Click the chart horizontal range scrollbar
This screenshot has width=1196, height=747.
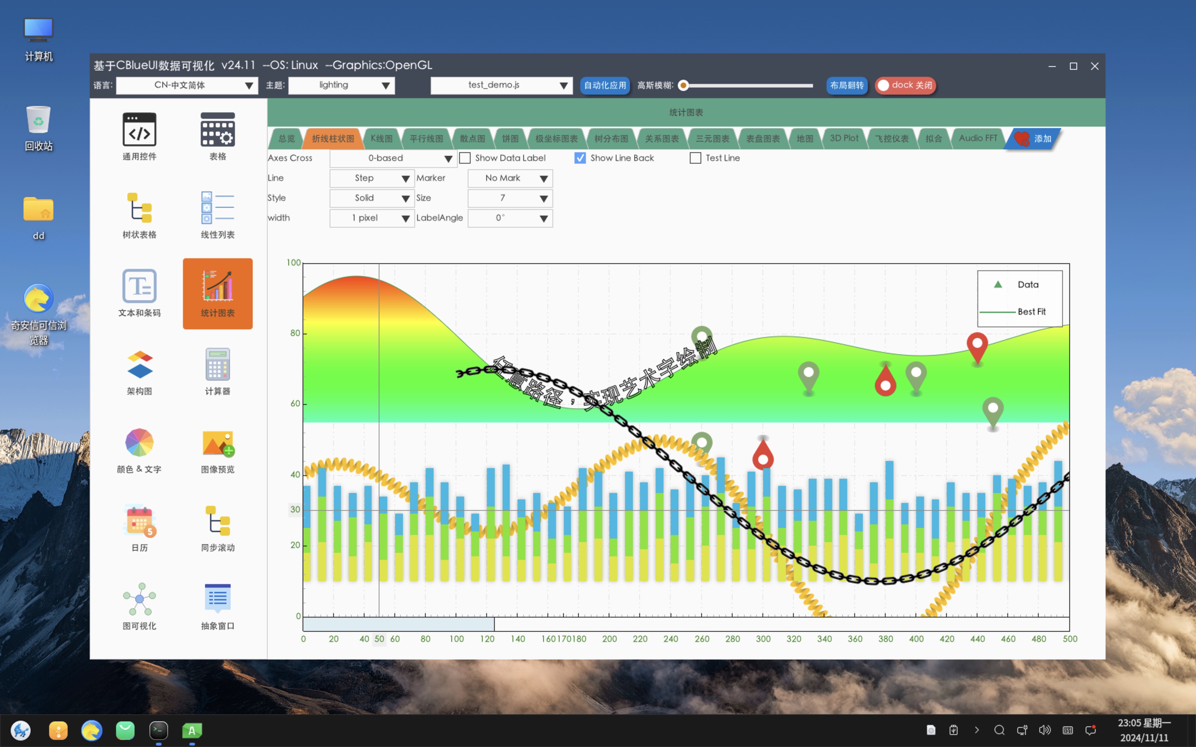tap(398, 624)
